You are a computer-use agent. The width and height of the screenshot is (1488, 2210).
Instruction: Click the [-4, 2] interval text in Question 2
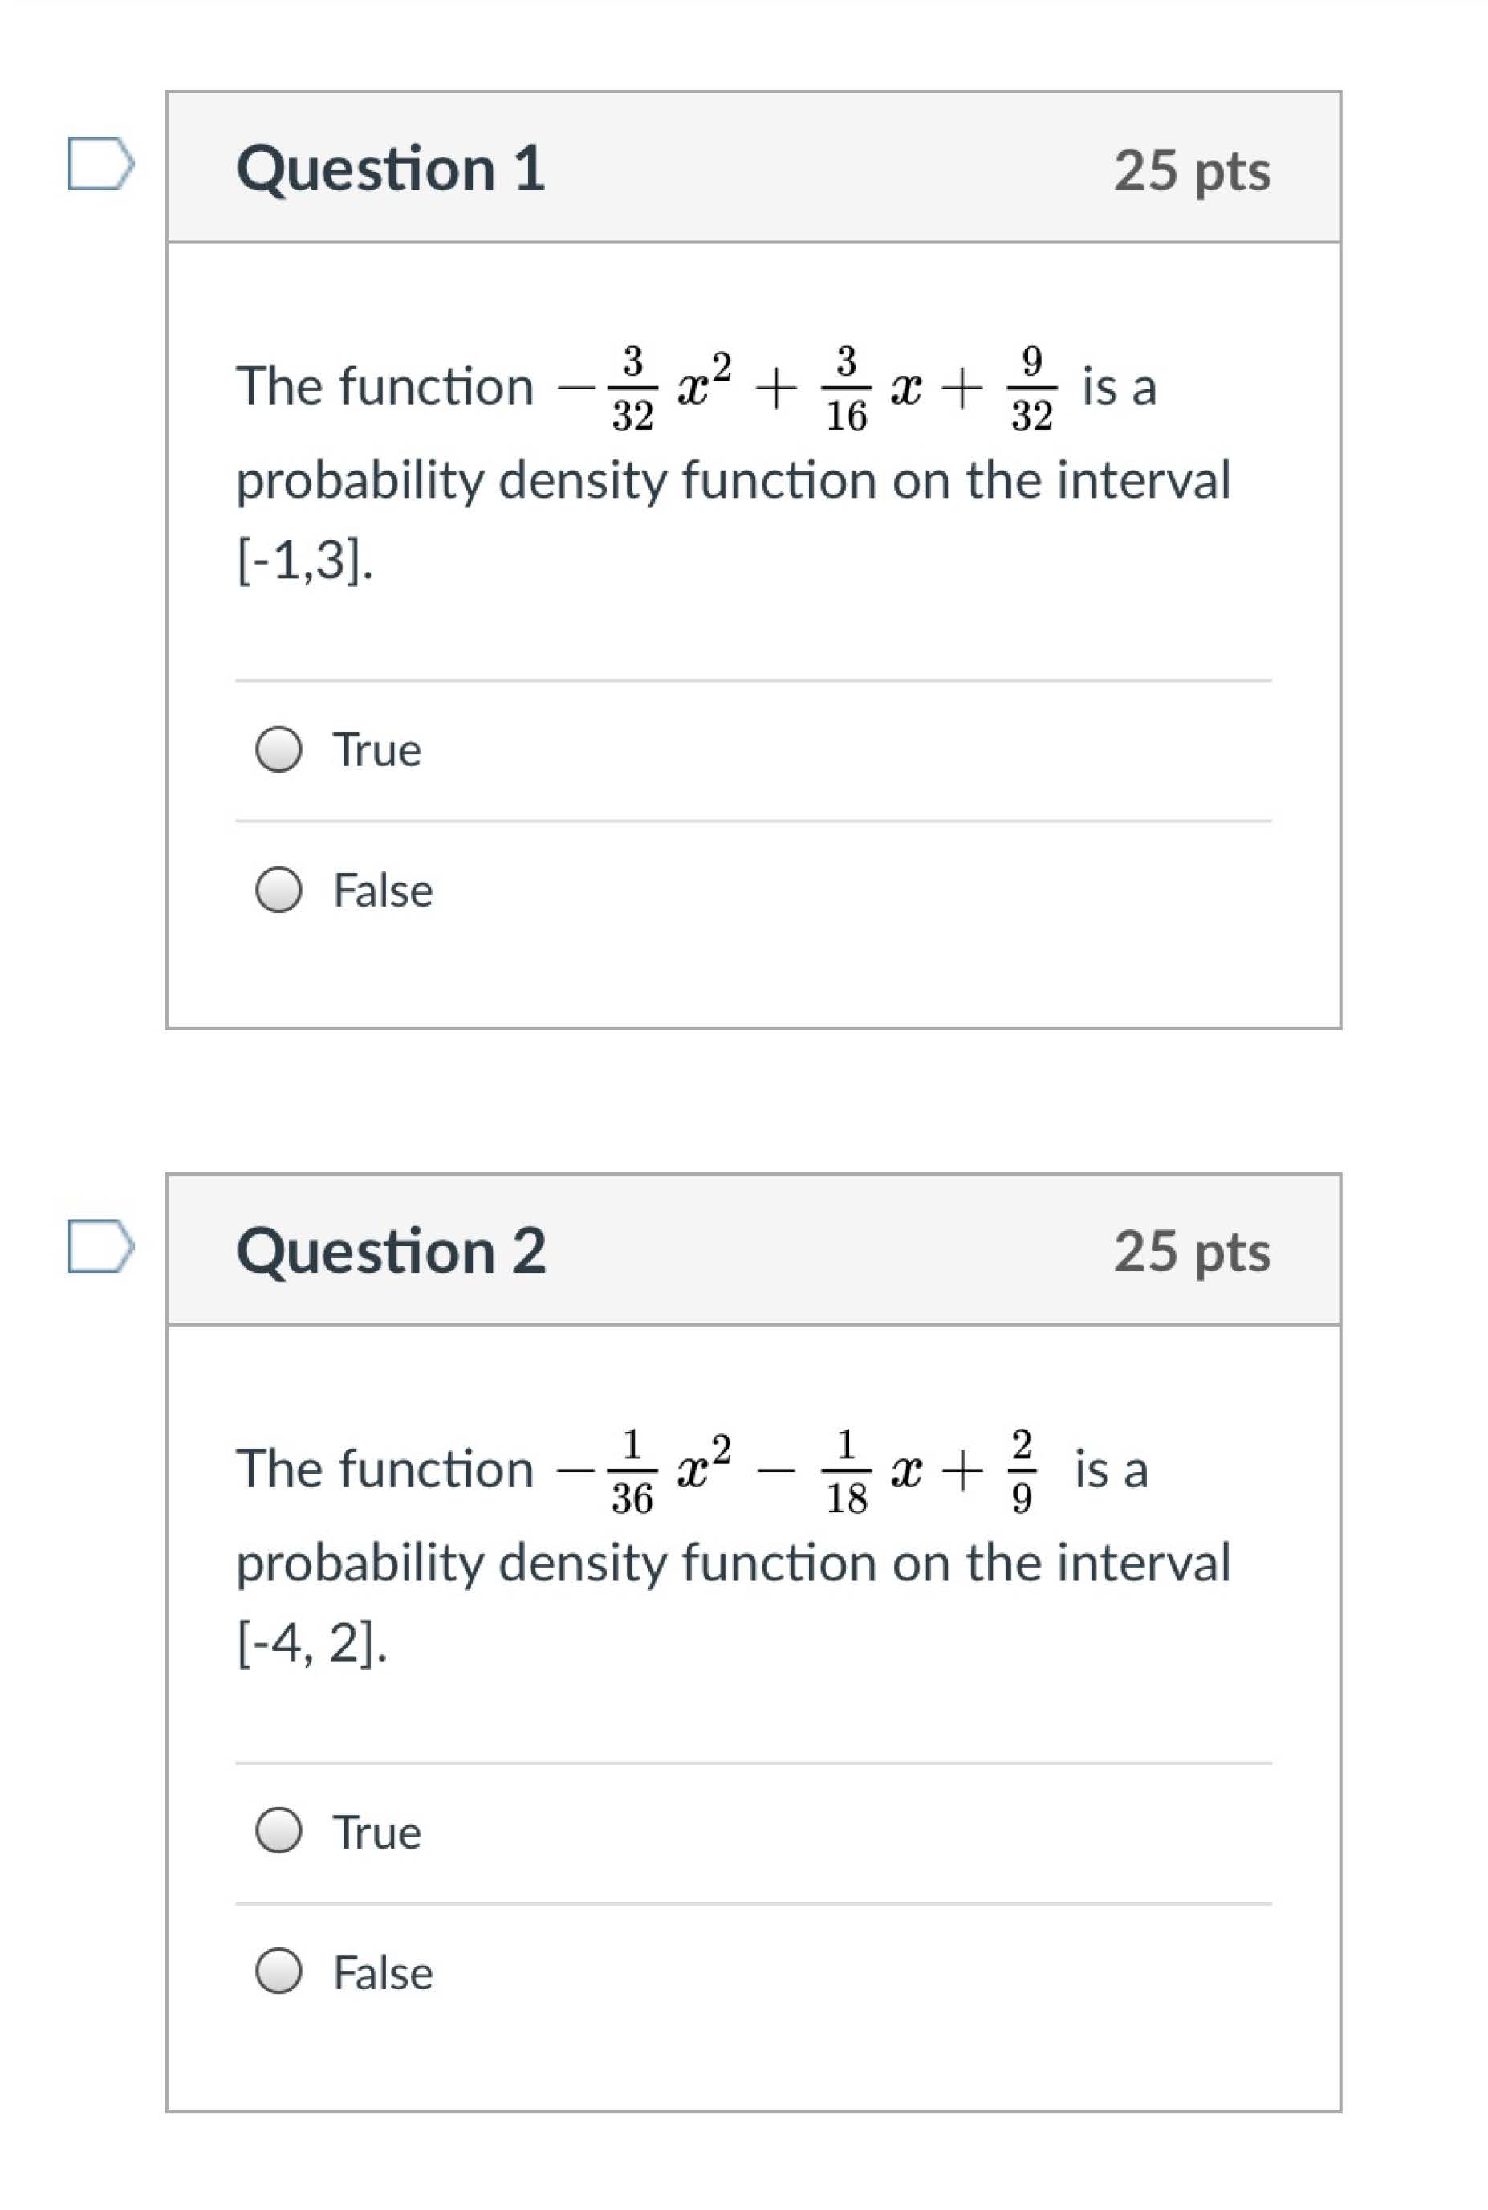click(x=311, y=1643)
